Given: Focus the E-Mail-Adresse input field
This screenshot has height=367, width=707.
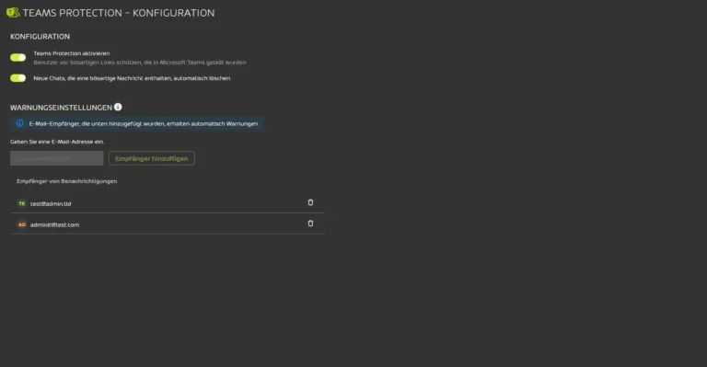Looking at the screenshot, I should 57,158.
